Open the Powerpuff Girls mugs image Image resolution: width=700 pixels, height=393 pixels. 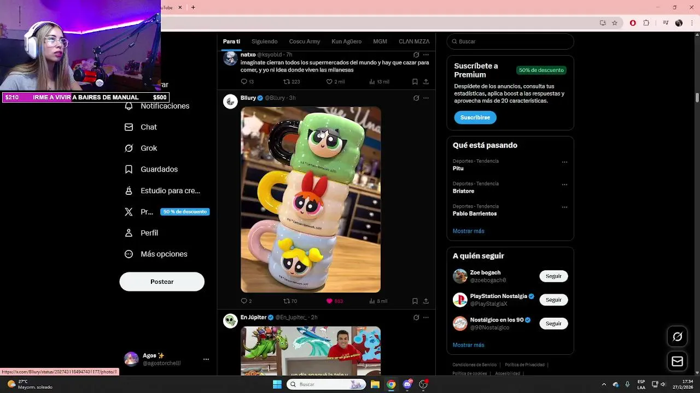[311, 200]
